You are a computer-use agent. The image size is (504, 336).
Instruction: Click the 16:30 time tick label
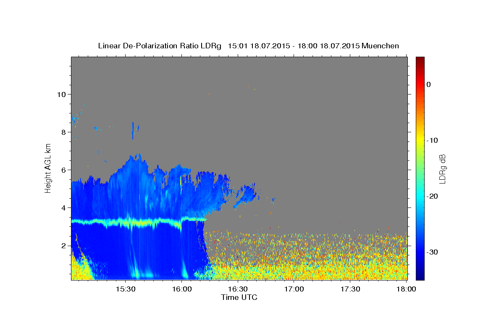238,289
